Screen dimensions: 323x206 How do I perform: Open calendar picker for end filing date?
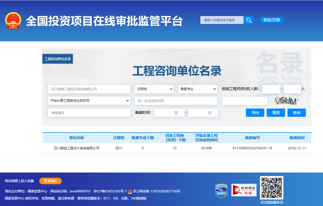[209, 113]
